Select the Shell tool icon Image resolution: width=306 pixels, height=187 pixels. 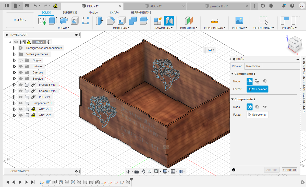coord(121,21)
